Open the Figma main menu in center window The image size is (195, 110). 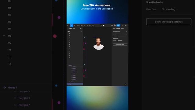[x=68, y=25]
